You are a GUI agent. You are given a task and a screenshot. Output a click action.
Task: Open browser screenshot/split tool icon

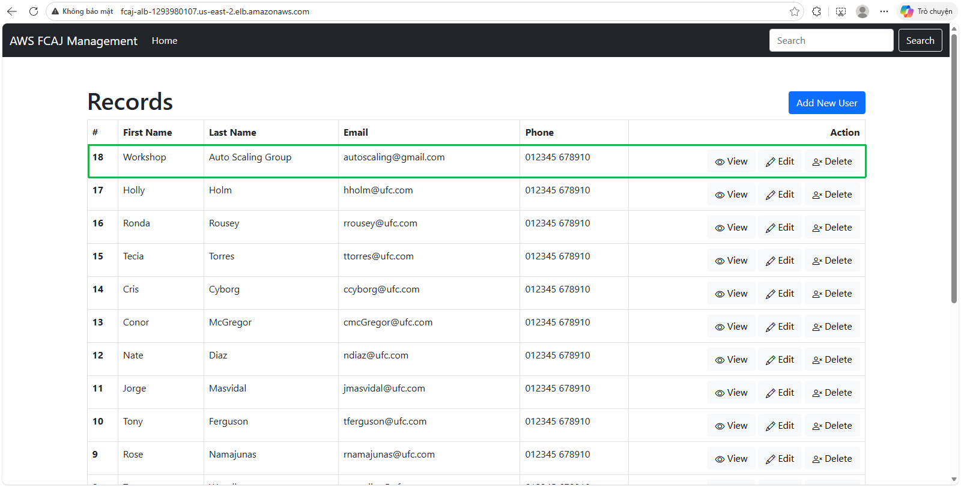point(841,11)
